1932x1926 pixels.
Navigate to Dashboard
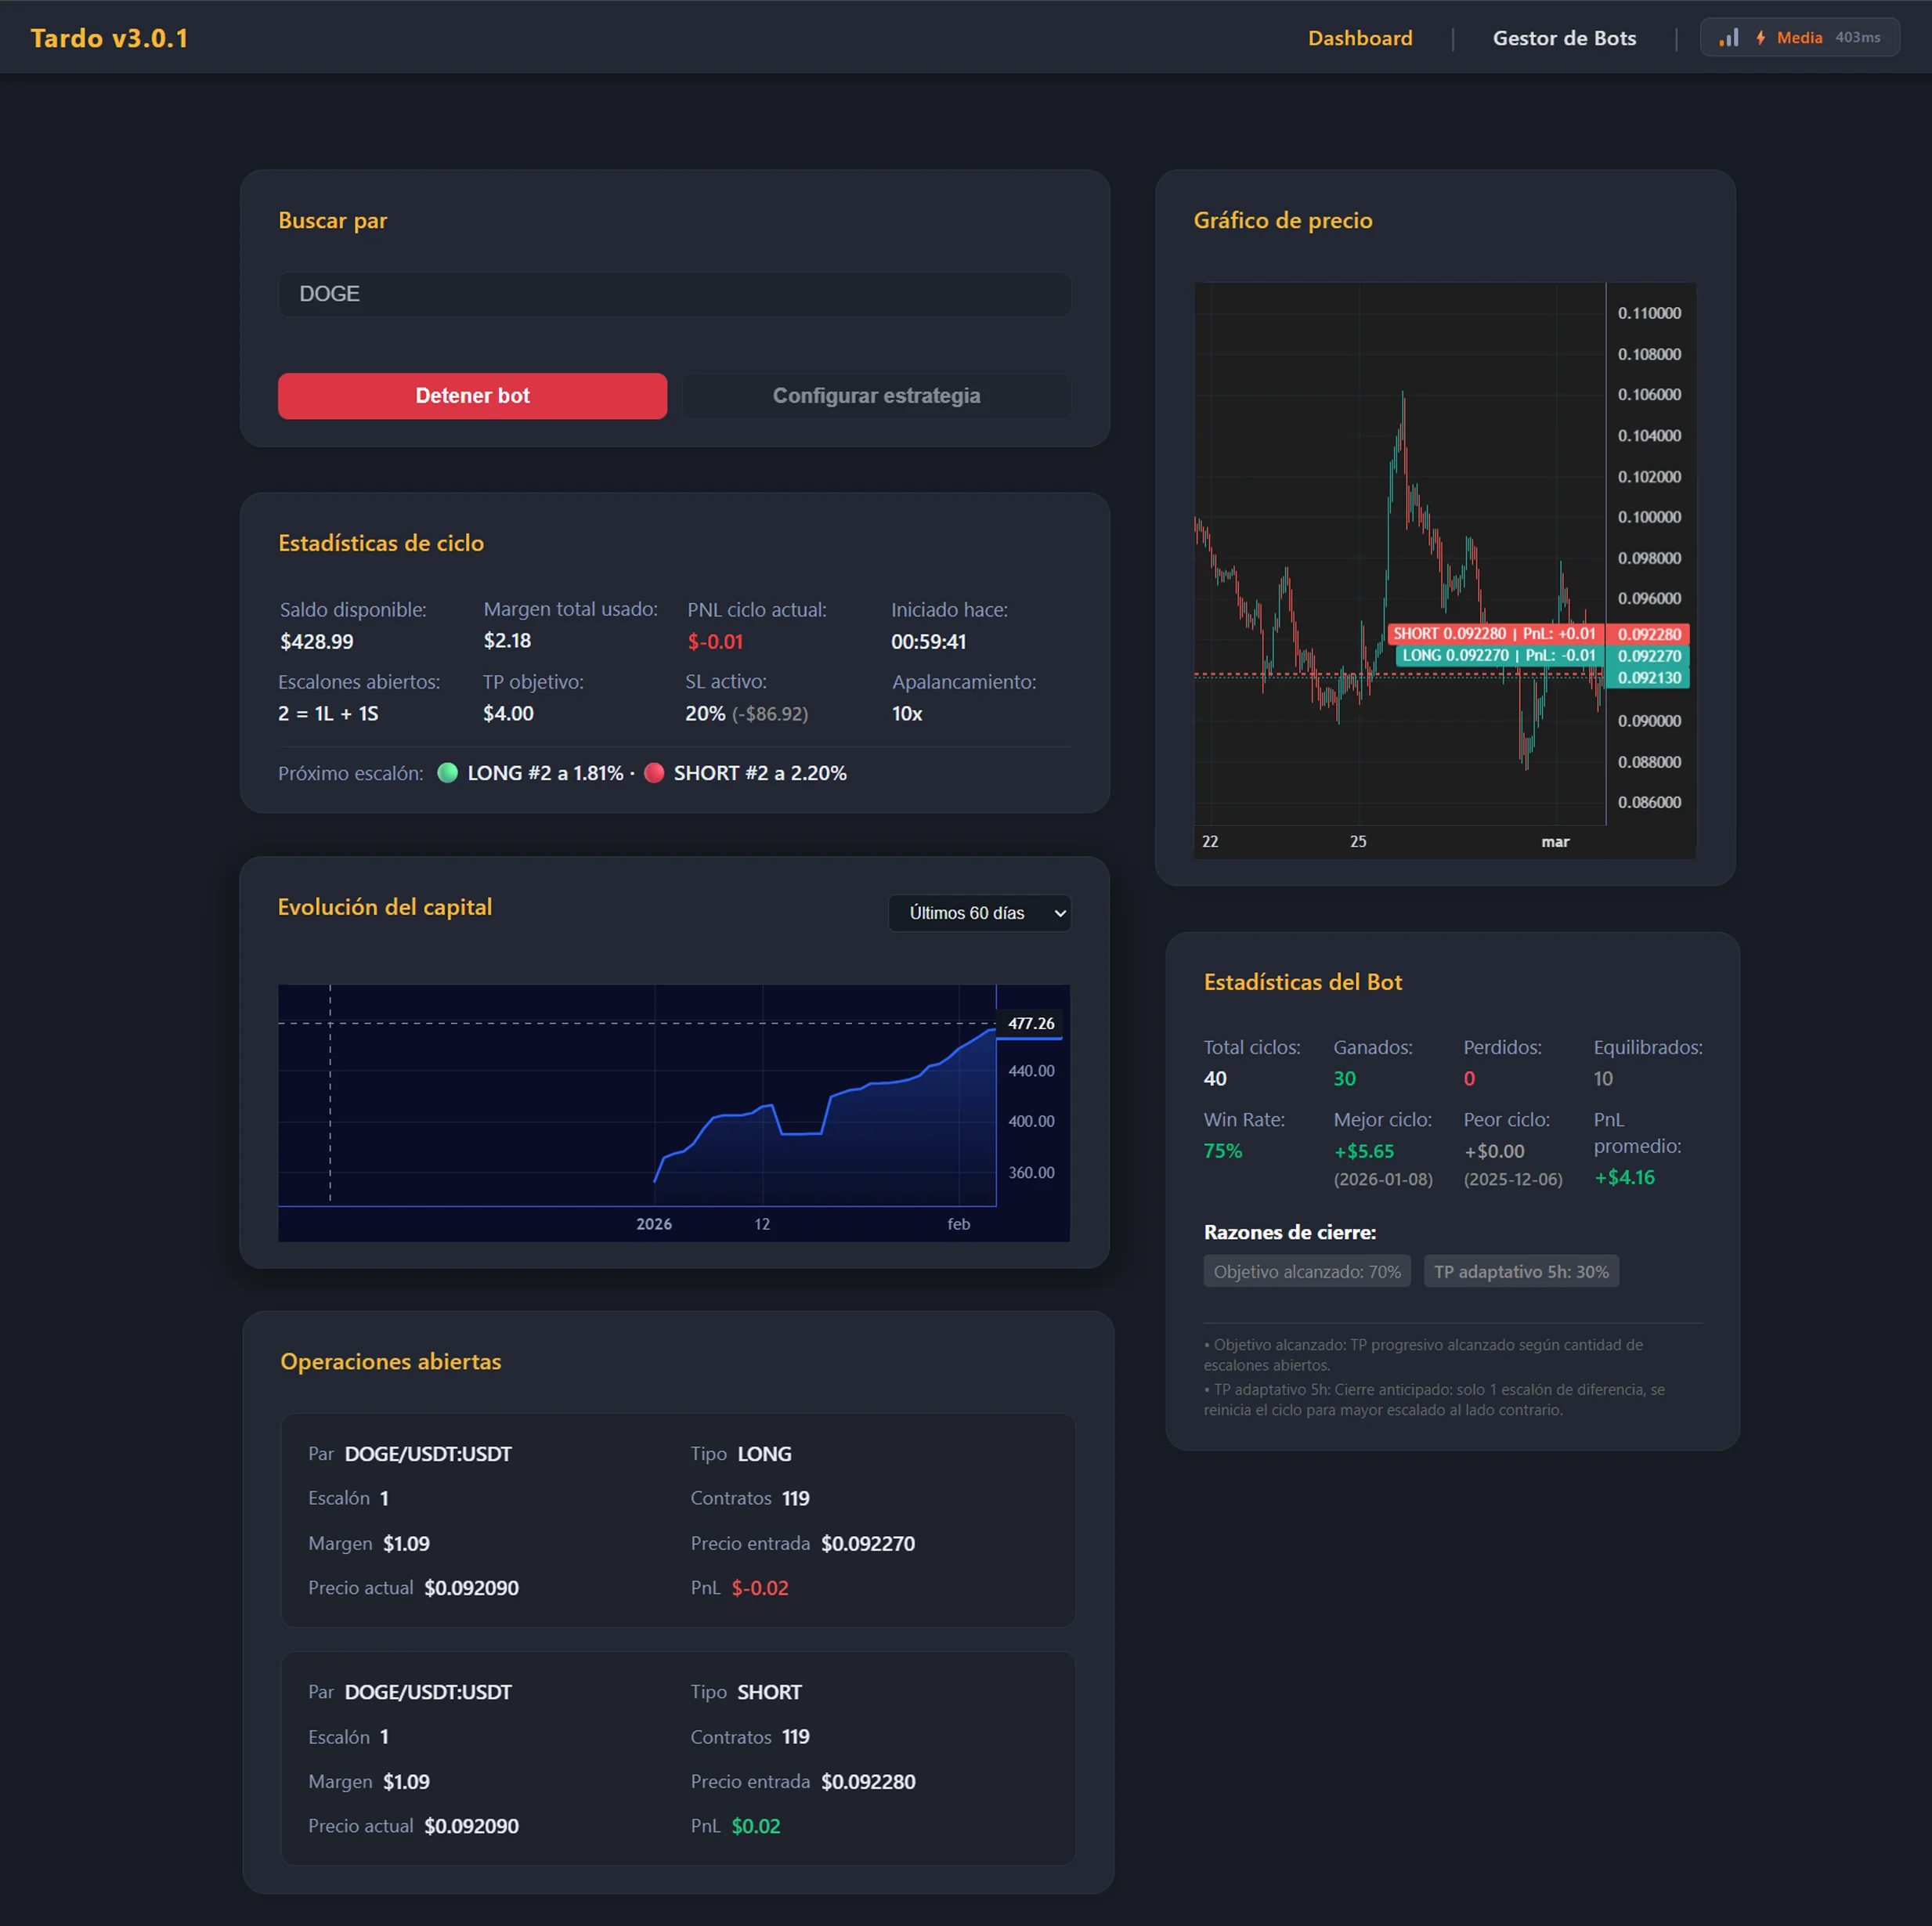(x=1360, y=38)
